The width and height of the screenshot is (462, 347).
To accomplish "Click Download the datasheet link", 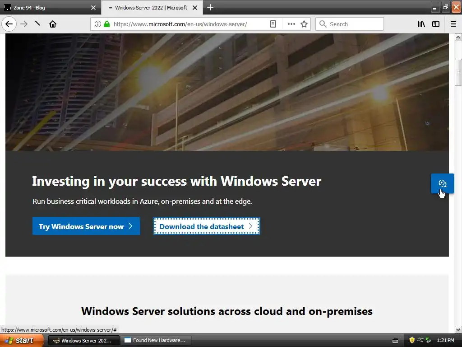I will tap(207, 226).
